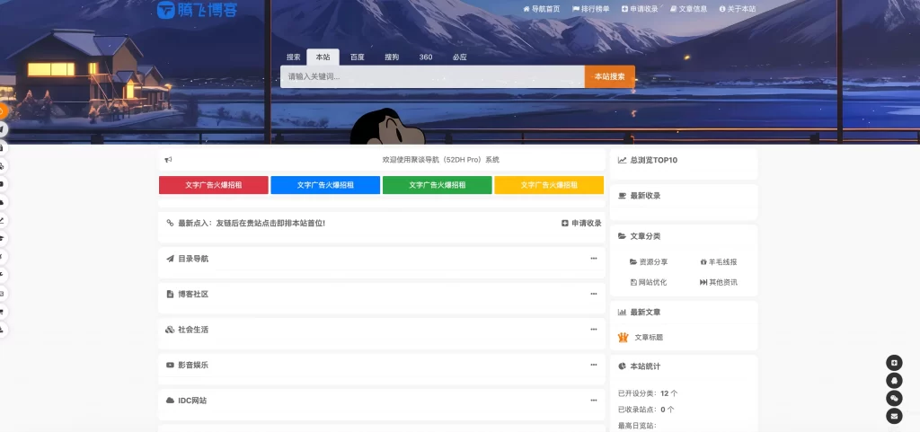This screenshot has height=432, width=920.
Task: Click the 最新收录 heading
Action: (x=645, y=196)
